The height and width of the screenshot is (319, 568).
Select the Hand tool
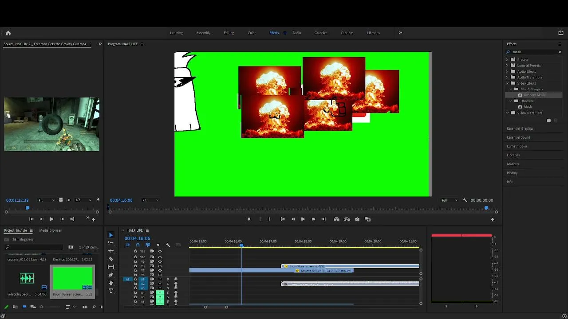pos(111,283)
